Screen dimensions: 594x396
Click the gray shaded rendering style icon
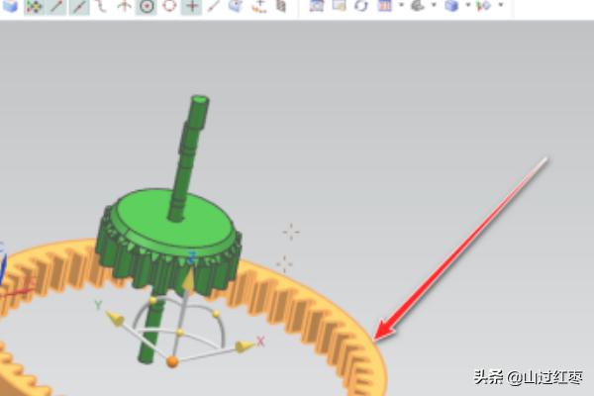[418, 5]
